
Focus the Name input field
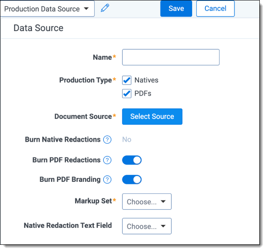coord(171,57)
